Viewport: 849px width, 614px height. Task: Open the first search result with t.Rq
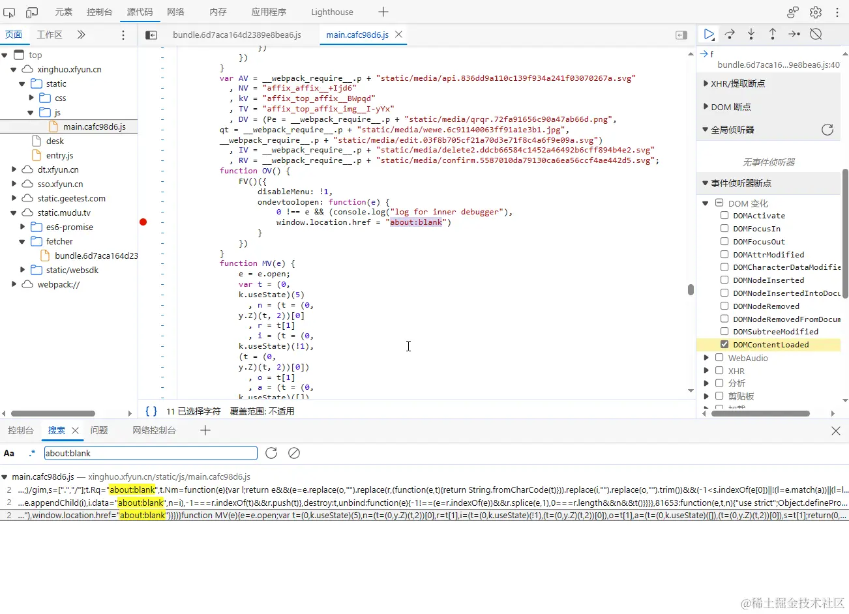click(x=424, y=490)
